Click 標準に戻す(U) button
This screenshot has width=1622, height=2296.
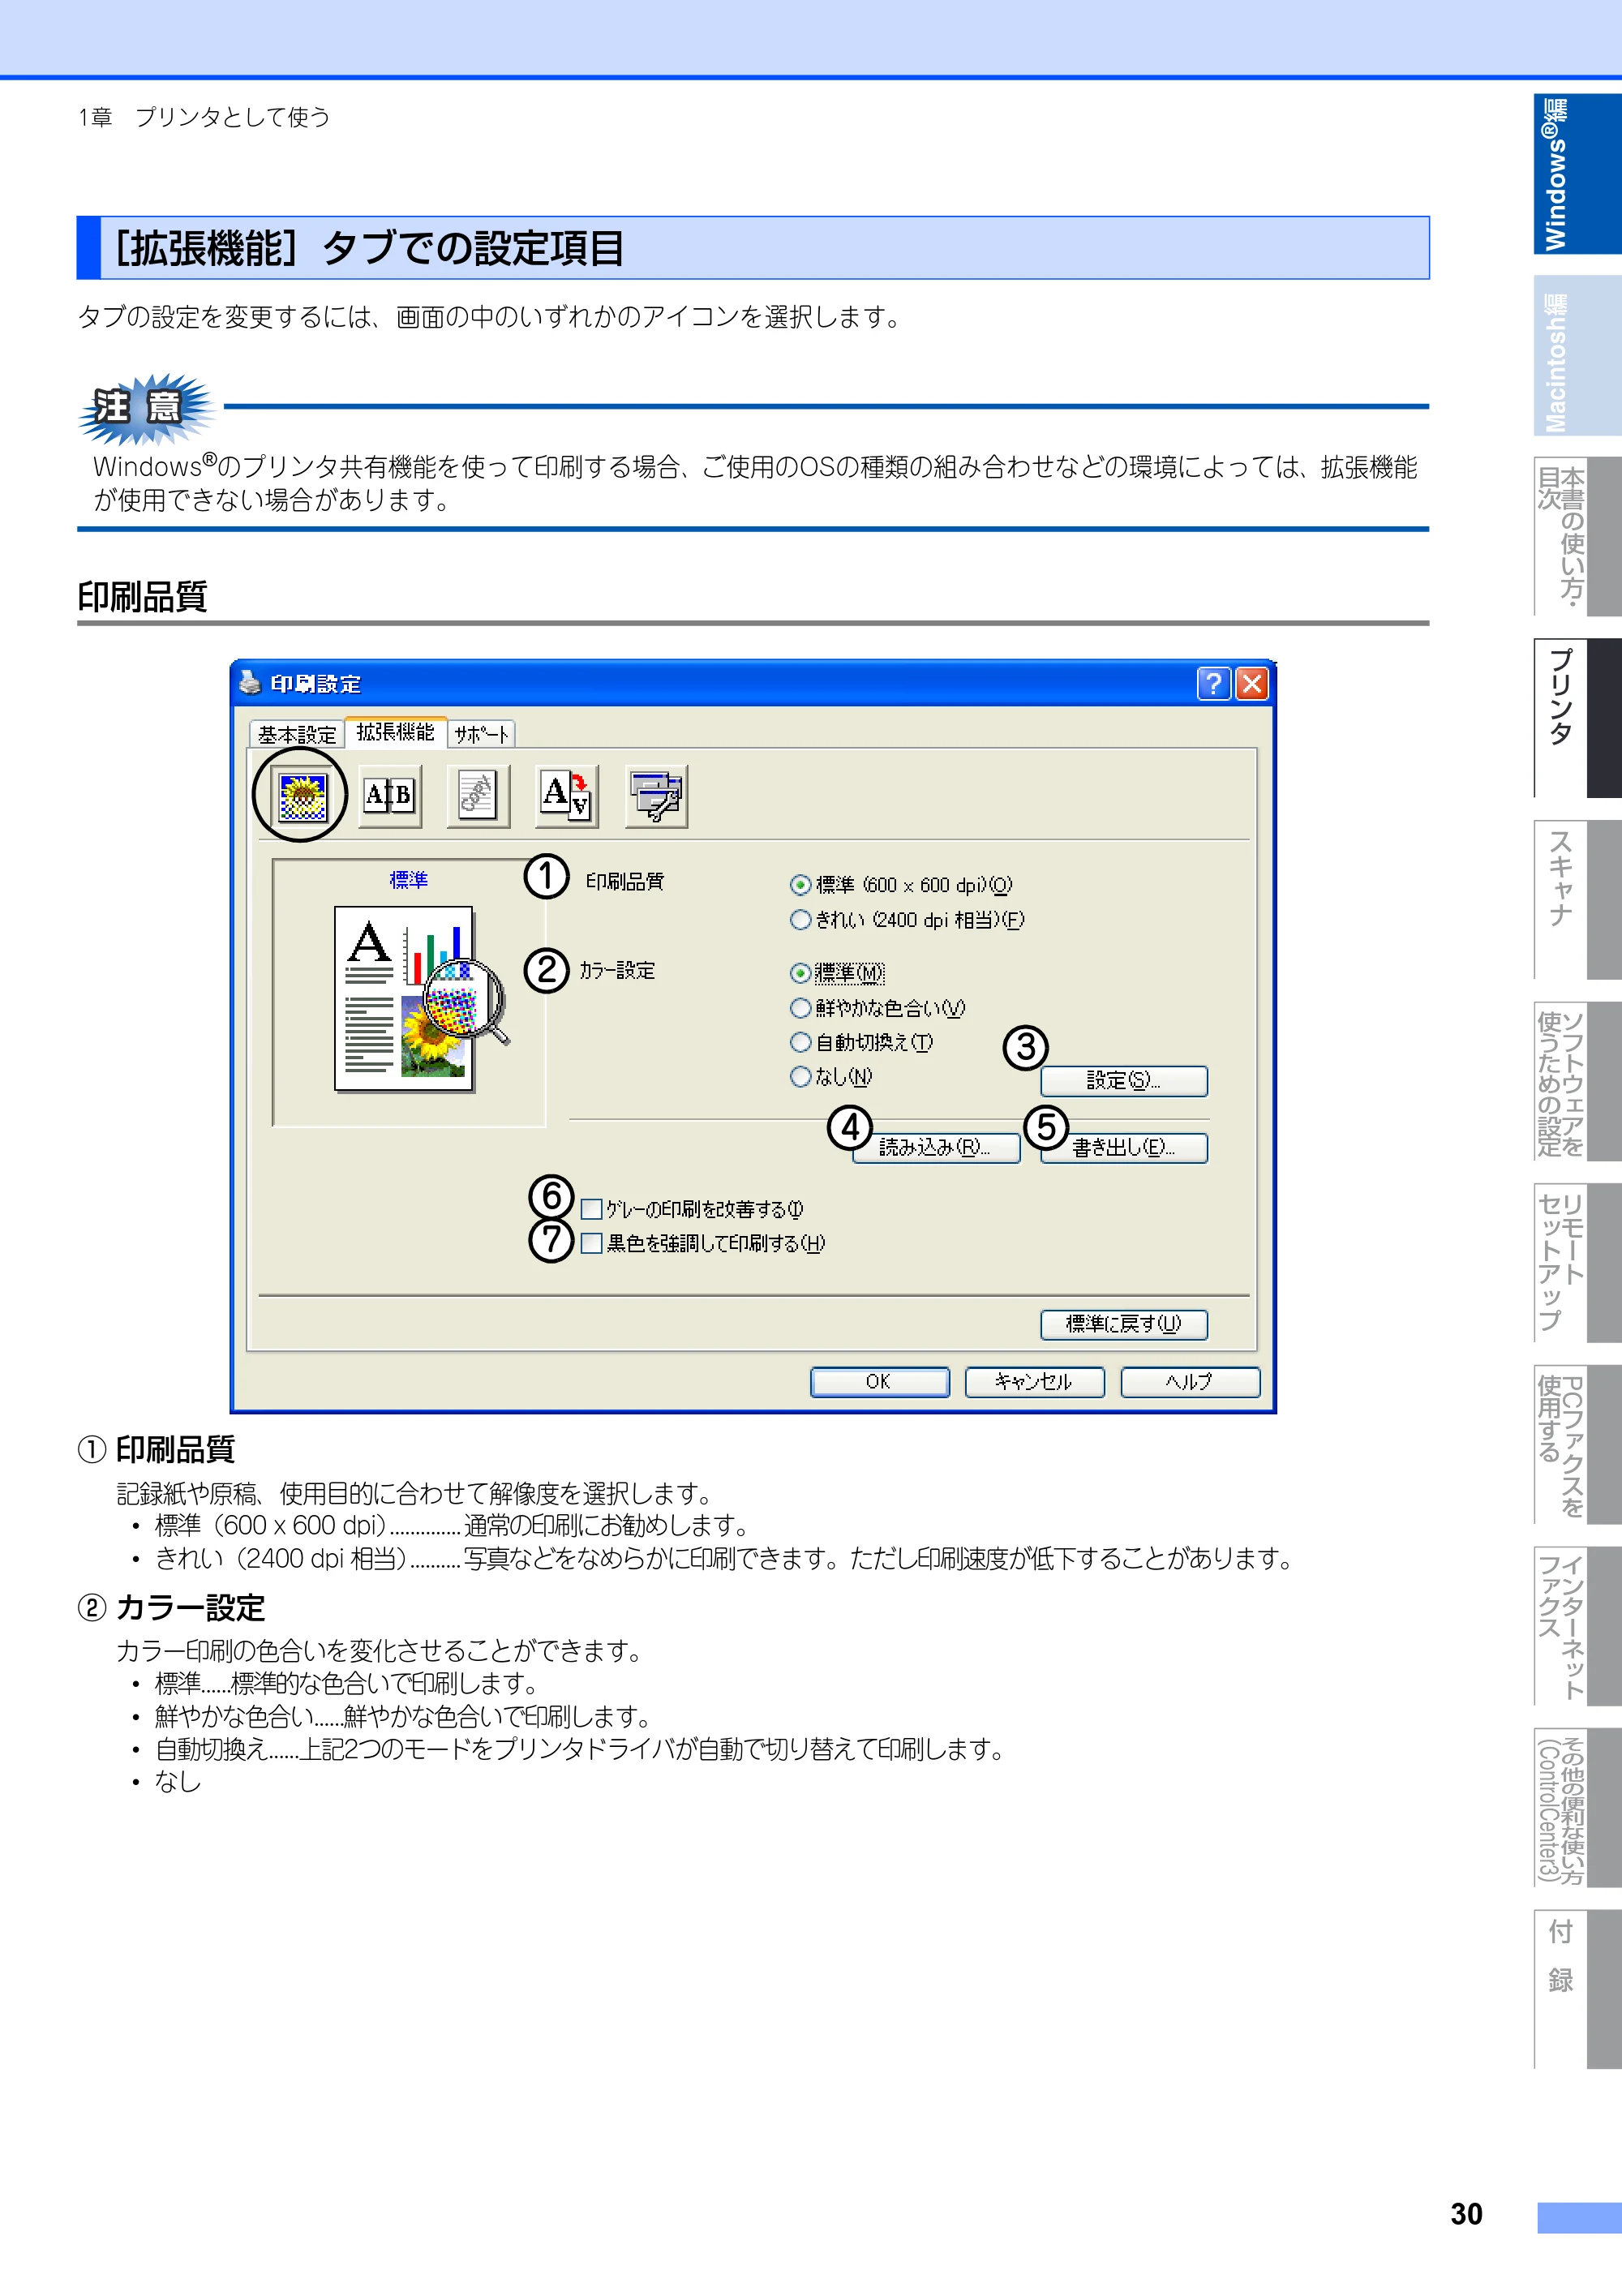[x=1124, y=1325]
